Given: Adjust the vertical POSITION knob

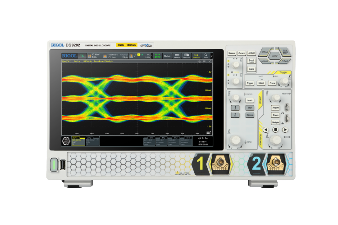Looking at the screenshot, I should 236,98.
